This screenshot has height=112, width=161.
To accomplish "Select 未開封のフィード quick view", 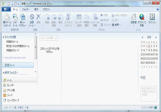I will coord(13,50).
